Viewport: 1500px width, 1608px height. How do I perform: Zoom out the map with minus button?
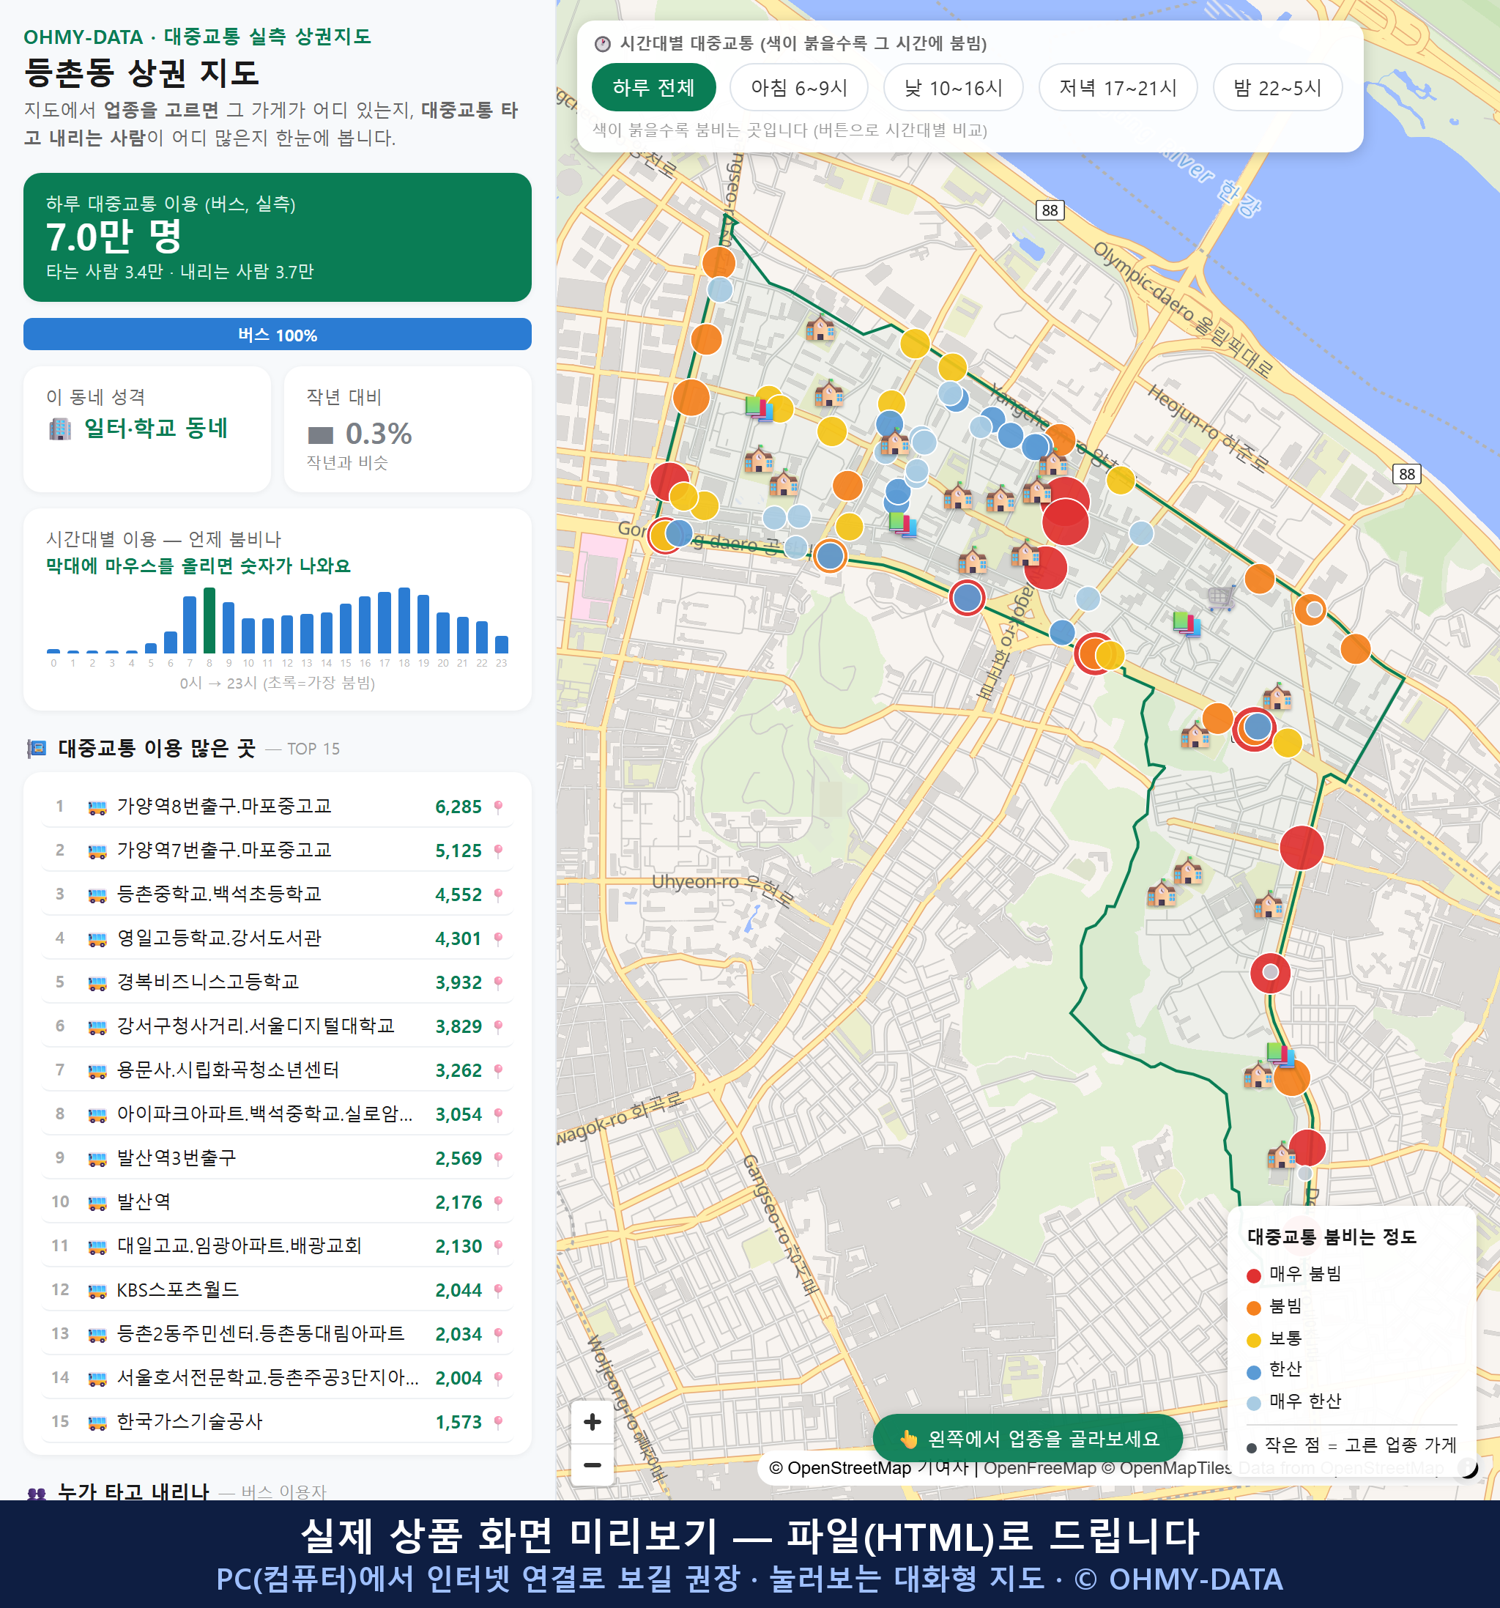coord(592,1465)
